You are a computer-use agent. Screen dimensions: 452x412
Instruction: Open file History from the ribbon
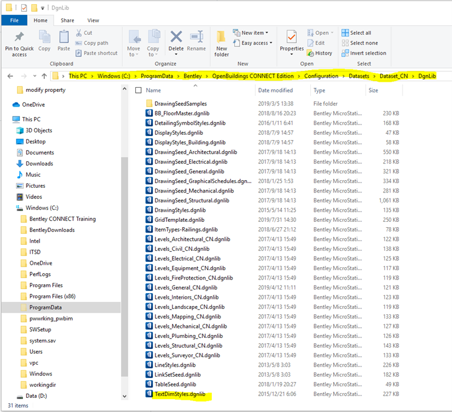tap(320, 53)
